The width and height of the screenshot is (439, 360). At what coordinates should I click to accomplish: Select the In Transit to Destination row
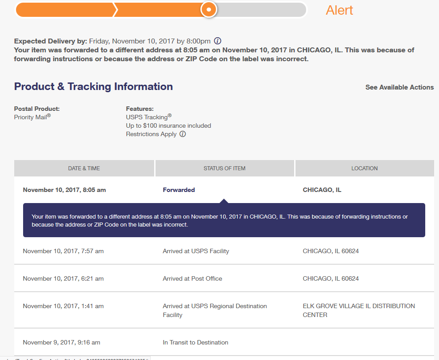[224, 342]
